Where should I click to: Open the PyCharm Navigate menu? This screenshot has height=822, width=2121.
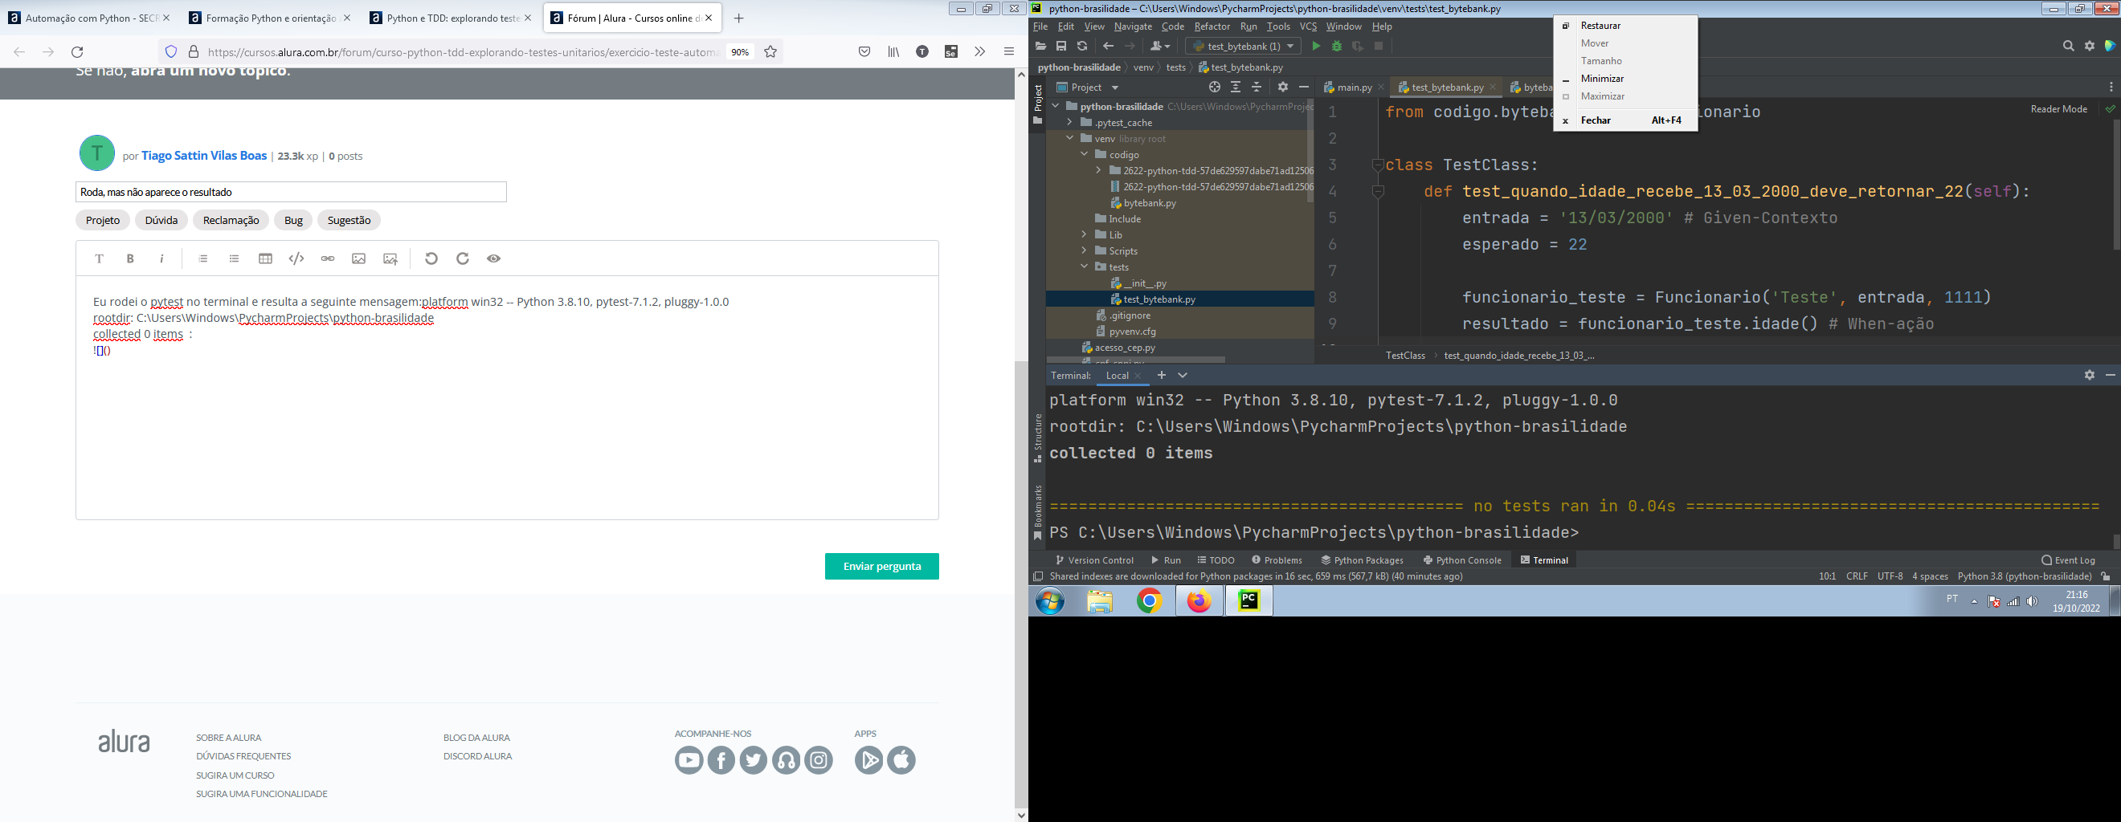1133,26
